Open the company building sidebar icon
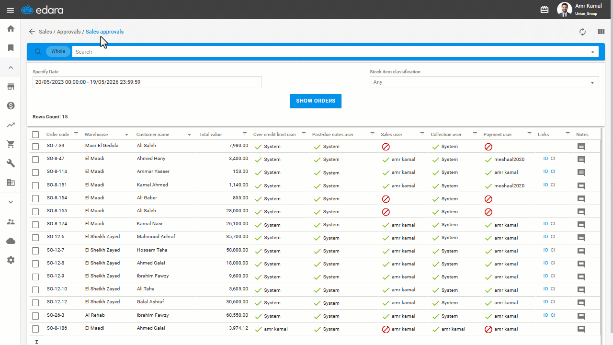This screenshot has height=345, width=613. coord(11,183)
